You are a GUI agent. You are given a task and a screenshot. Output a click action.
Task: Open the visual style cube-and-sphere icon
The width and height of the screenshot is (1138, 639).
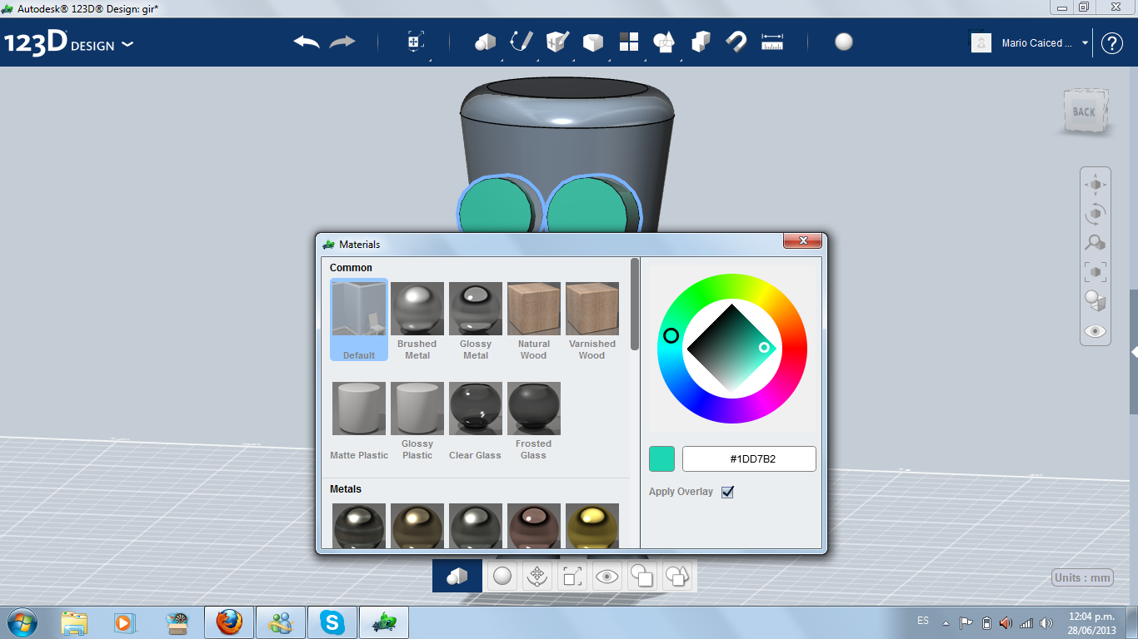[x=1096, y=301]
